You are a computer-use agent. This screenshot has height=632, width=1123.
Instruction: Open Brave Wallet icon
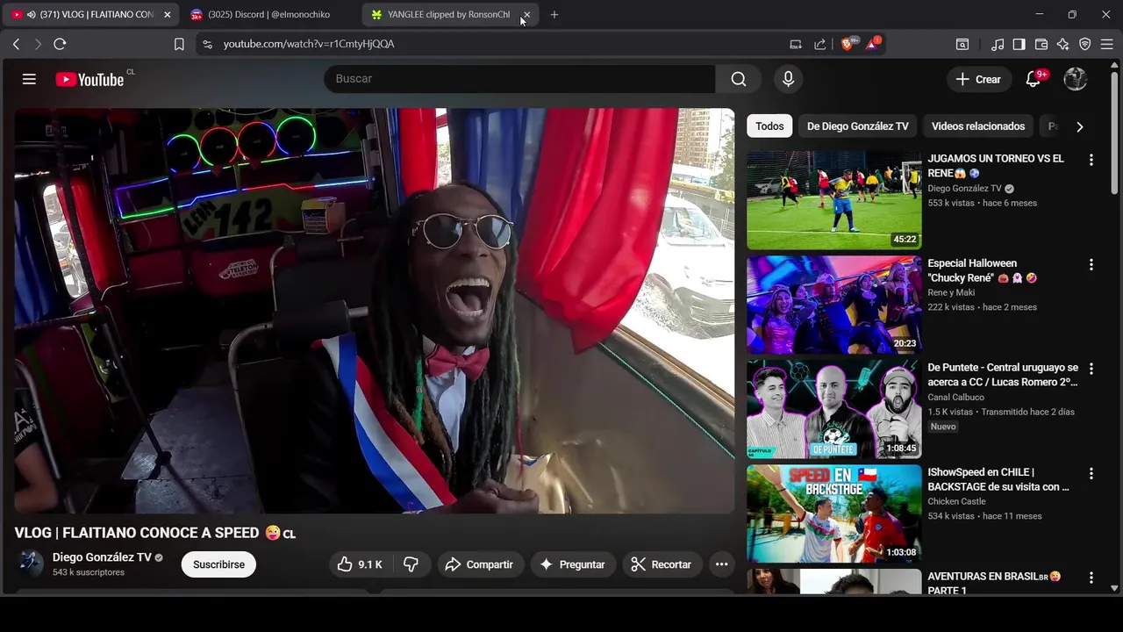(1041, 44)
